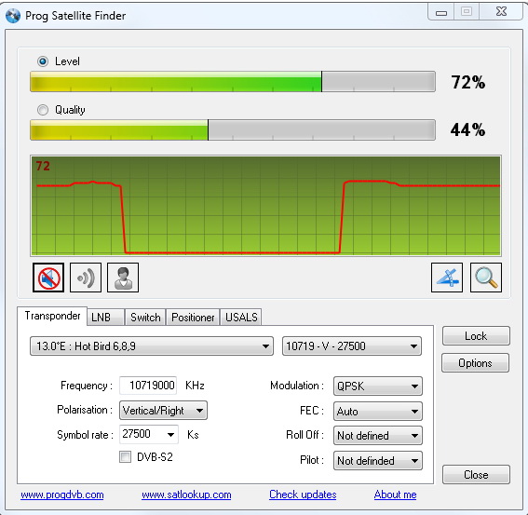The height and width of the screenshot is (515, 528).
Task: Click the magnifying glass search icon
Action: pos(486,278)
